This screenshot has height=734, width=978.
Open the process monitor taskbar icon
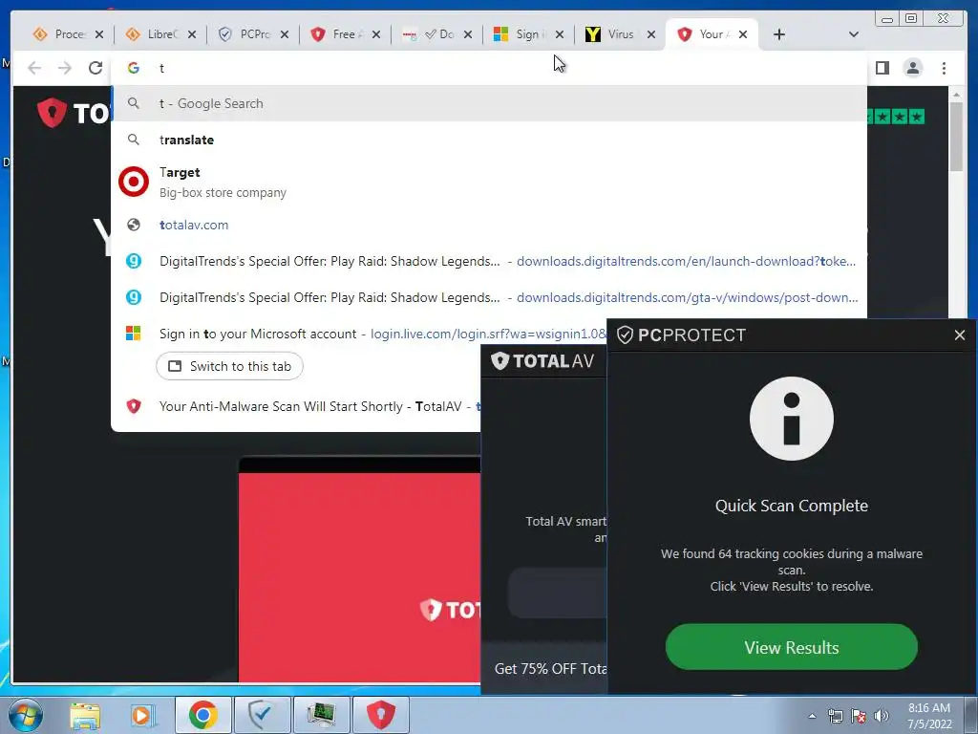click(x=321, y=715)
